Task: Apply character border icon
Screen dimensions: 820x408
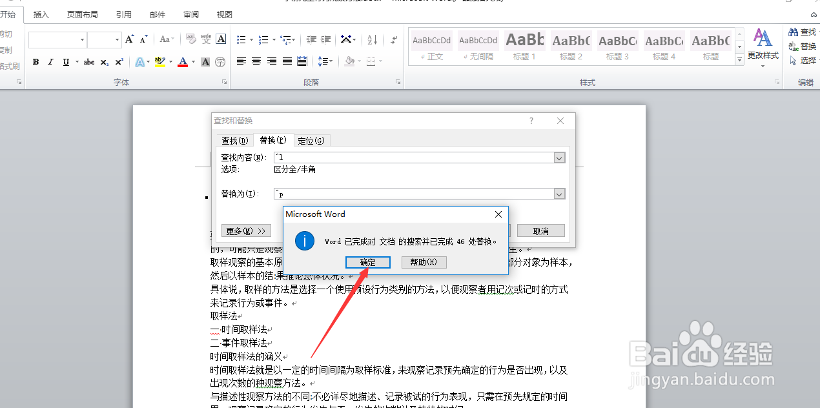Action: [221, 39]
